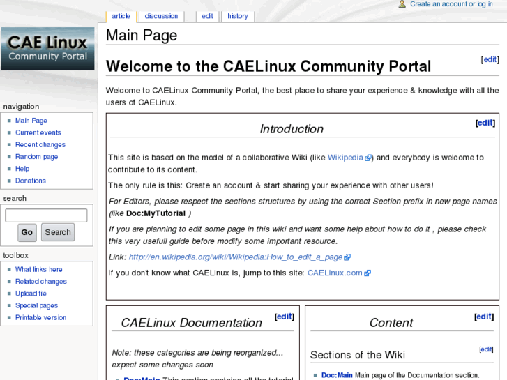Open Main Page in navigation
The width and height of the screenshot is (507, 380).
click(x=31, y=121)
